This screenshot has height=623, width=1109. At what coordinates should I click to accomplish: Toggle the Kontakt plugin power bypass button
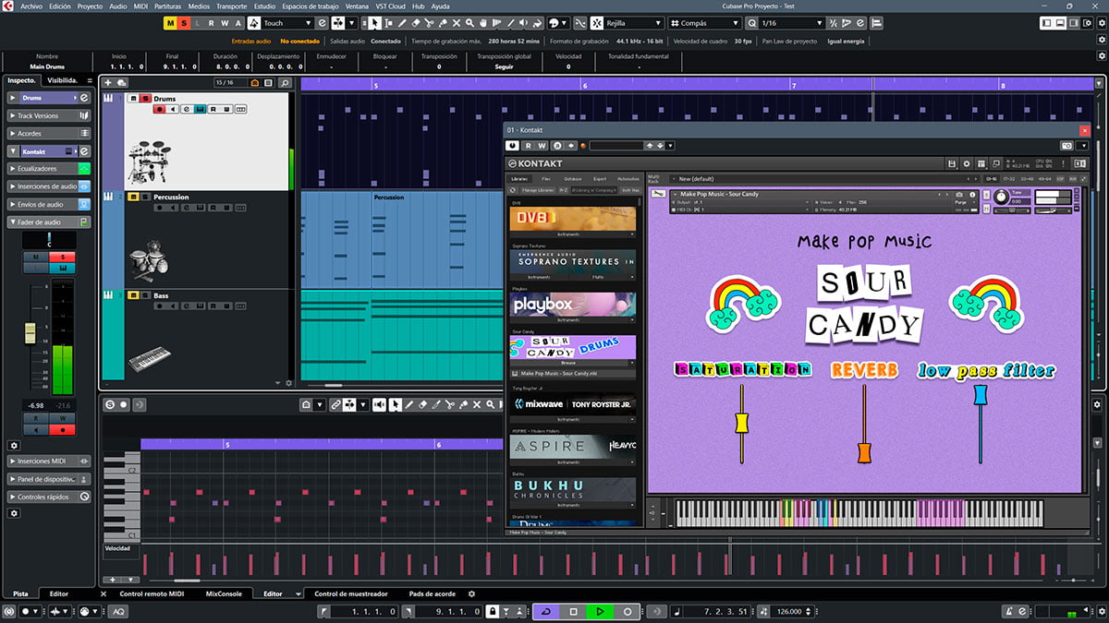513,146
